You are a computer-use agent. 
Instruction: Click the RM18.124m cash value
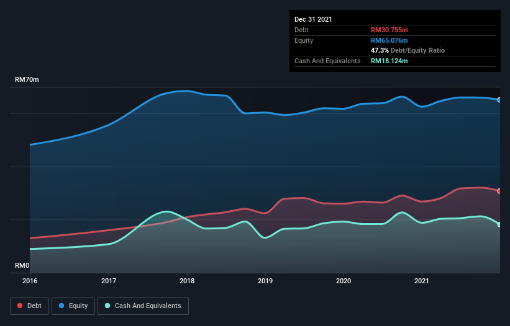tap(389, 61)
